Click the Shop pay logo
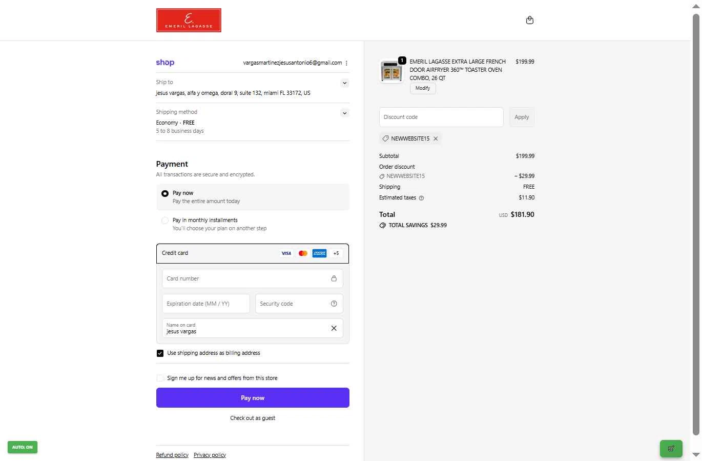The width and height of the screenshot is (702, 461). pyautogui.click(x=165, y=63)
